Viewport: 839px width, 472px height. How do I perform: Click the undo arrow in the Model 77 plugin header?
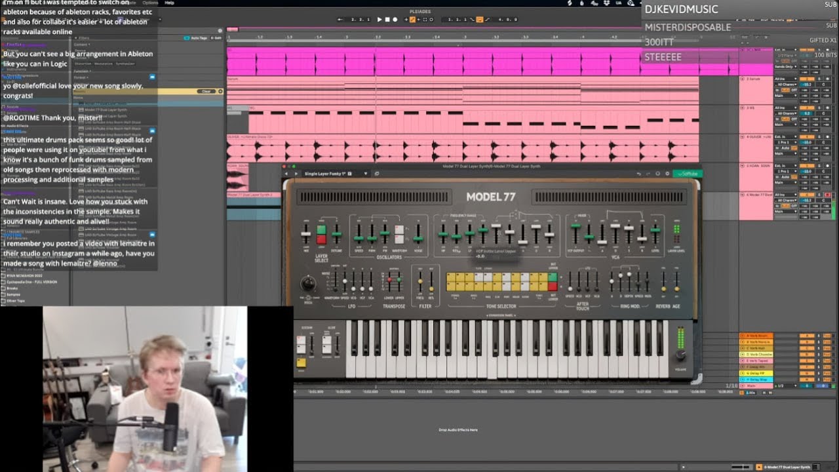point(640,174)
